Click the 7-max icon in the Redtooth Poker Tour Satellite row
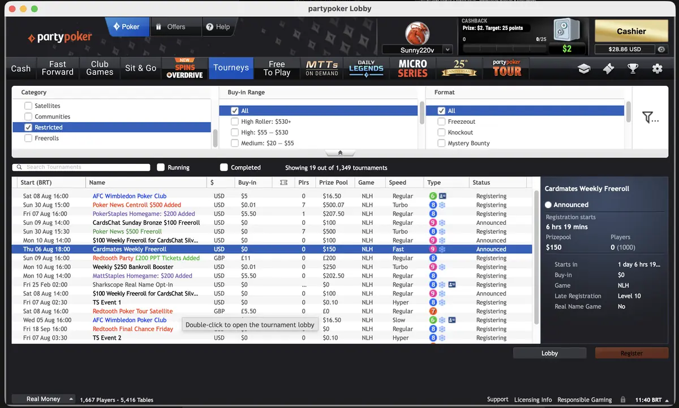Viewport: 679px width, 408px height. (x=433, y=311)
